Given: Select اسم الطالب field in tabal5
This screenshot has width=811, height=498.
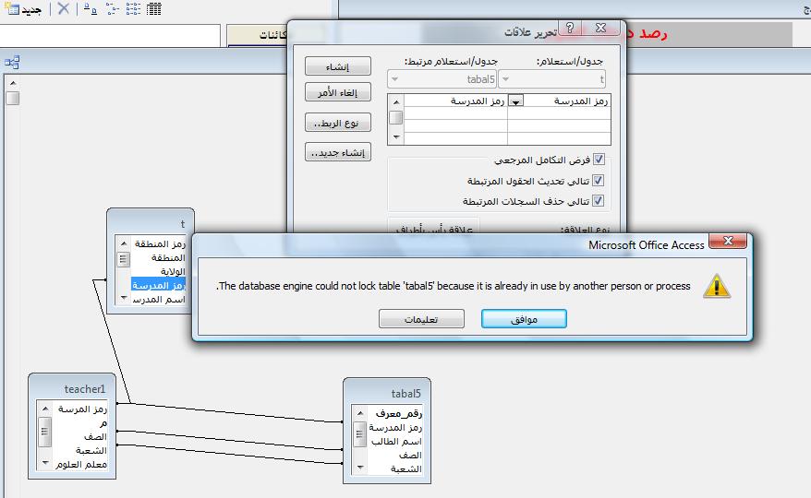Looking at the screenshot, I should pos(396,442).
